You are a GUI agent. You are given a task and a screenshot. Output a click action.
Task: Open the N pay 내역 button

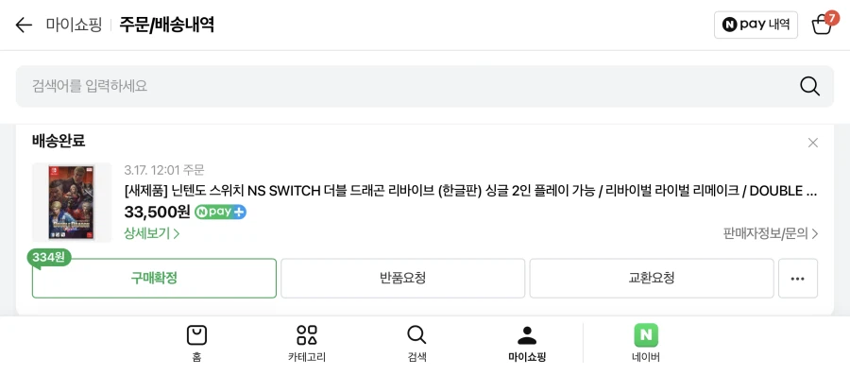click(x=756, y=25)
